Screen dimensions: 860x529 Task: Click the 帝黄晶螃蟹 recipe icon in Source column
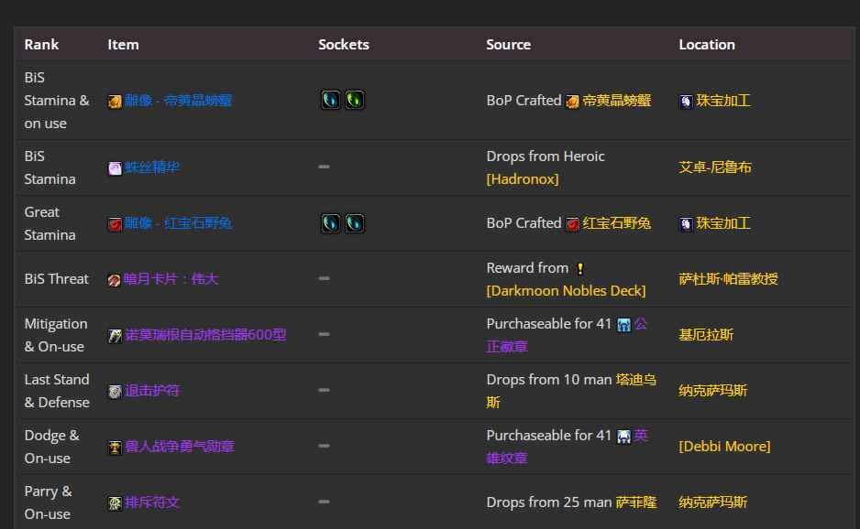(x=572, y=102)
